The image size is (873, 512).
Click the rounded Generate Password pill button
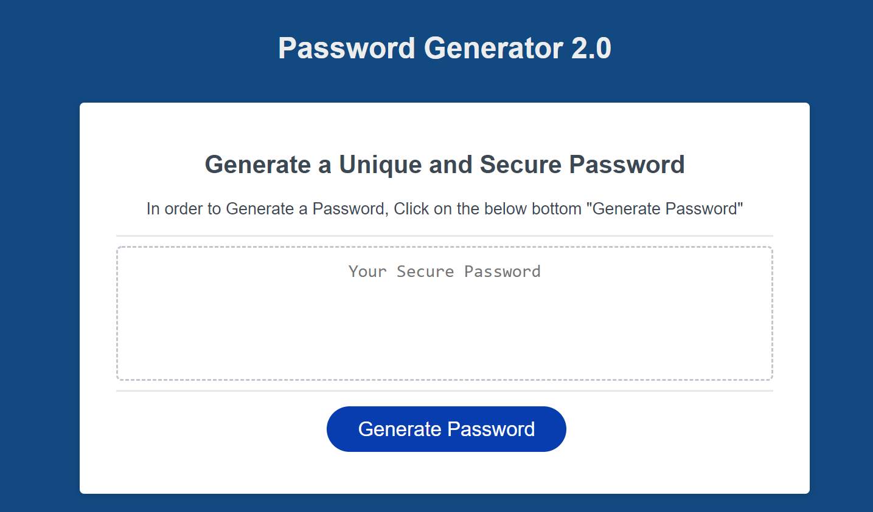446,429
